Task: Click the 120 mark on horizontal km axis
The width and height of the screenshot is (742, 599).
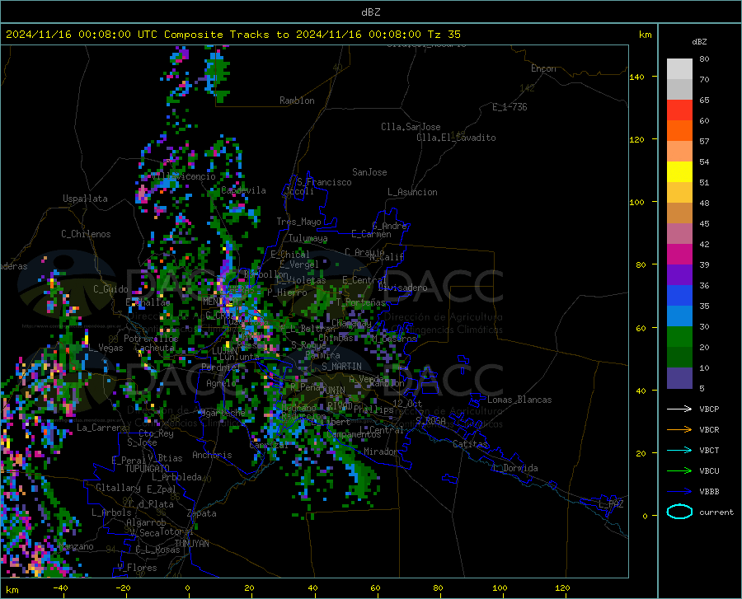Action: 562,587
